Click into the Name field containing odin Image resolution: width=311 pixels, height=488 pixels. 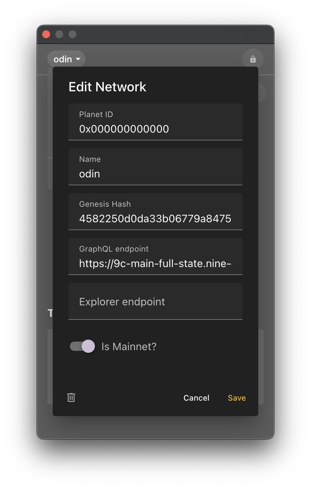(x=155, y=173)
